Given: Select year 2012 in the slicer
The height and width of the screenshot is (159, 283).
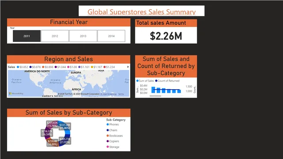Looking at the screenshot, I should (55, 36).
